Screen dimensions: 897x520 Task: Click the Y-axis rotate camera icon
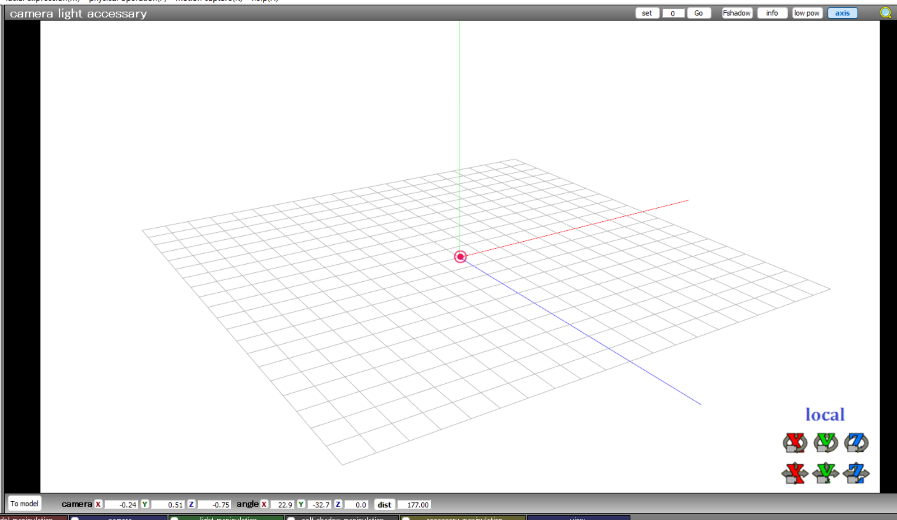point(826,443)
